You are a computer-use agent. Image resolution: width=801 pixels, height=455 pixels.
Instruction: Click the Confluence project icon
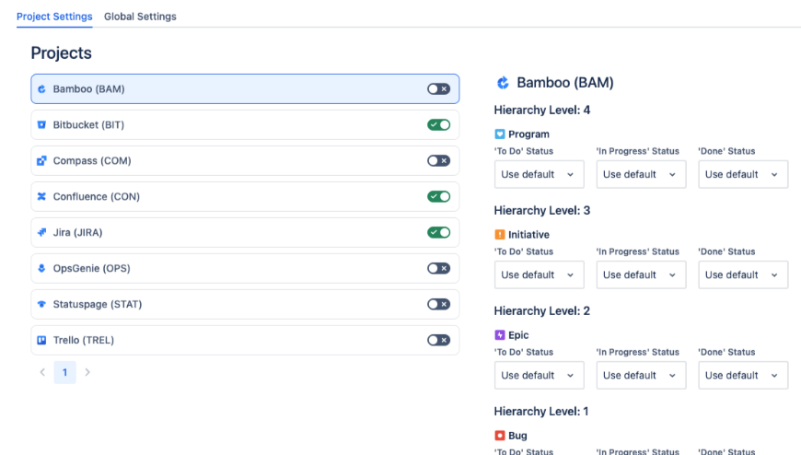point(41,197)
